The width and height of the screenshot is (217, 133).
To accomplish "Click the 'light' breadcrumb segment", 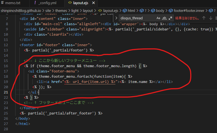I will (75, 11).
